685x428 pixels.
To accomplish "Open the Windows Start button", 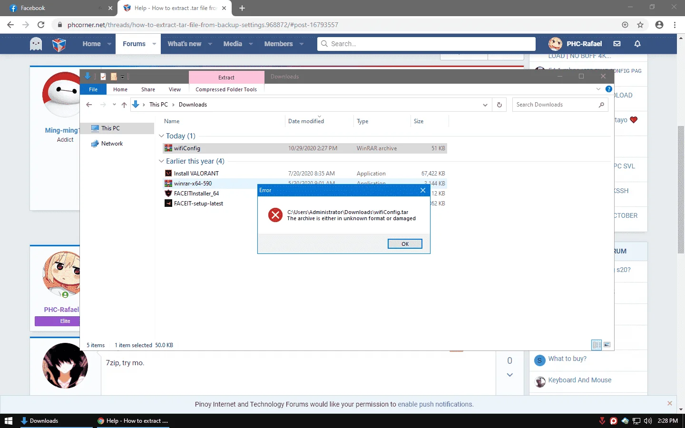I will click(8, 421).
